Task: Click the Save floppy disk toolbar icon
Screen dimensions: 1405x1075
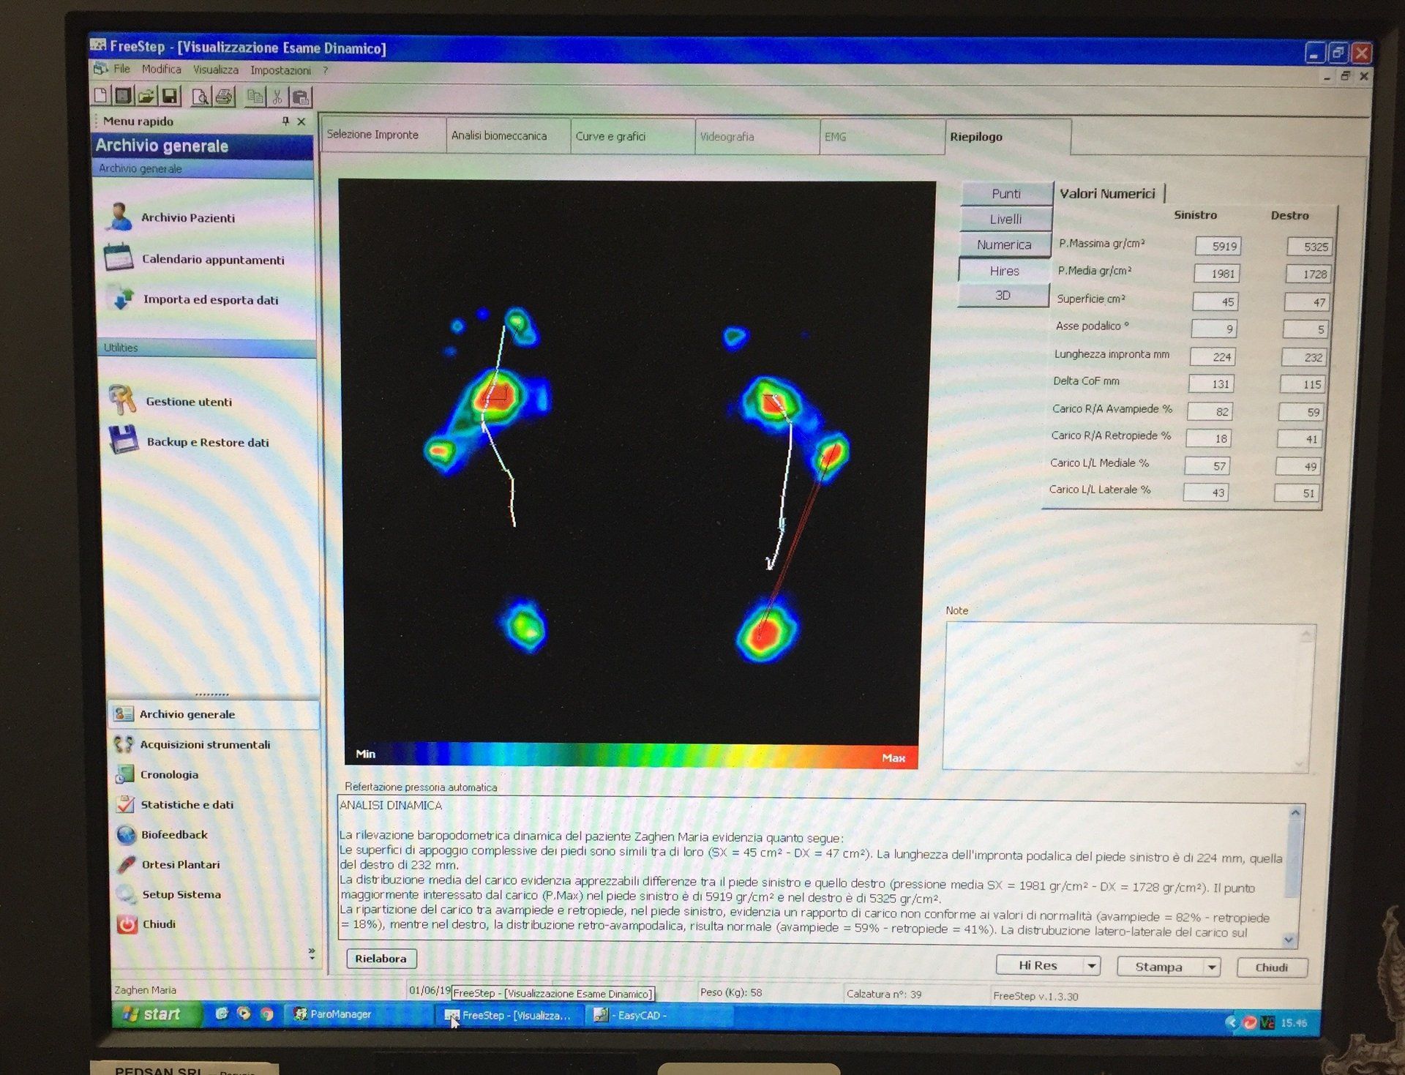Action: point(170,96)
